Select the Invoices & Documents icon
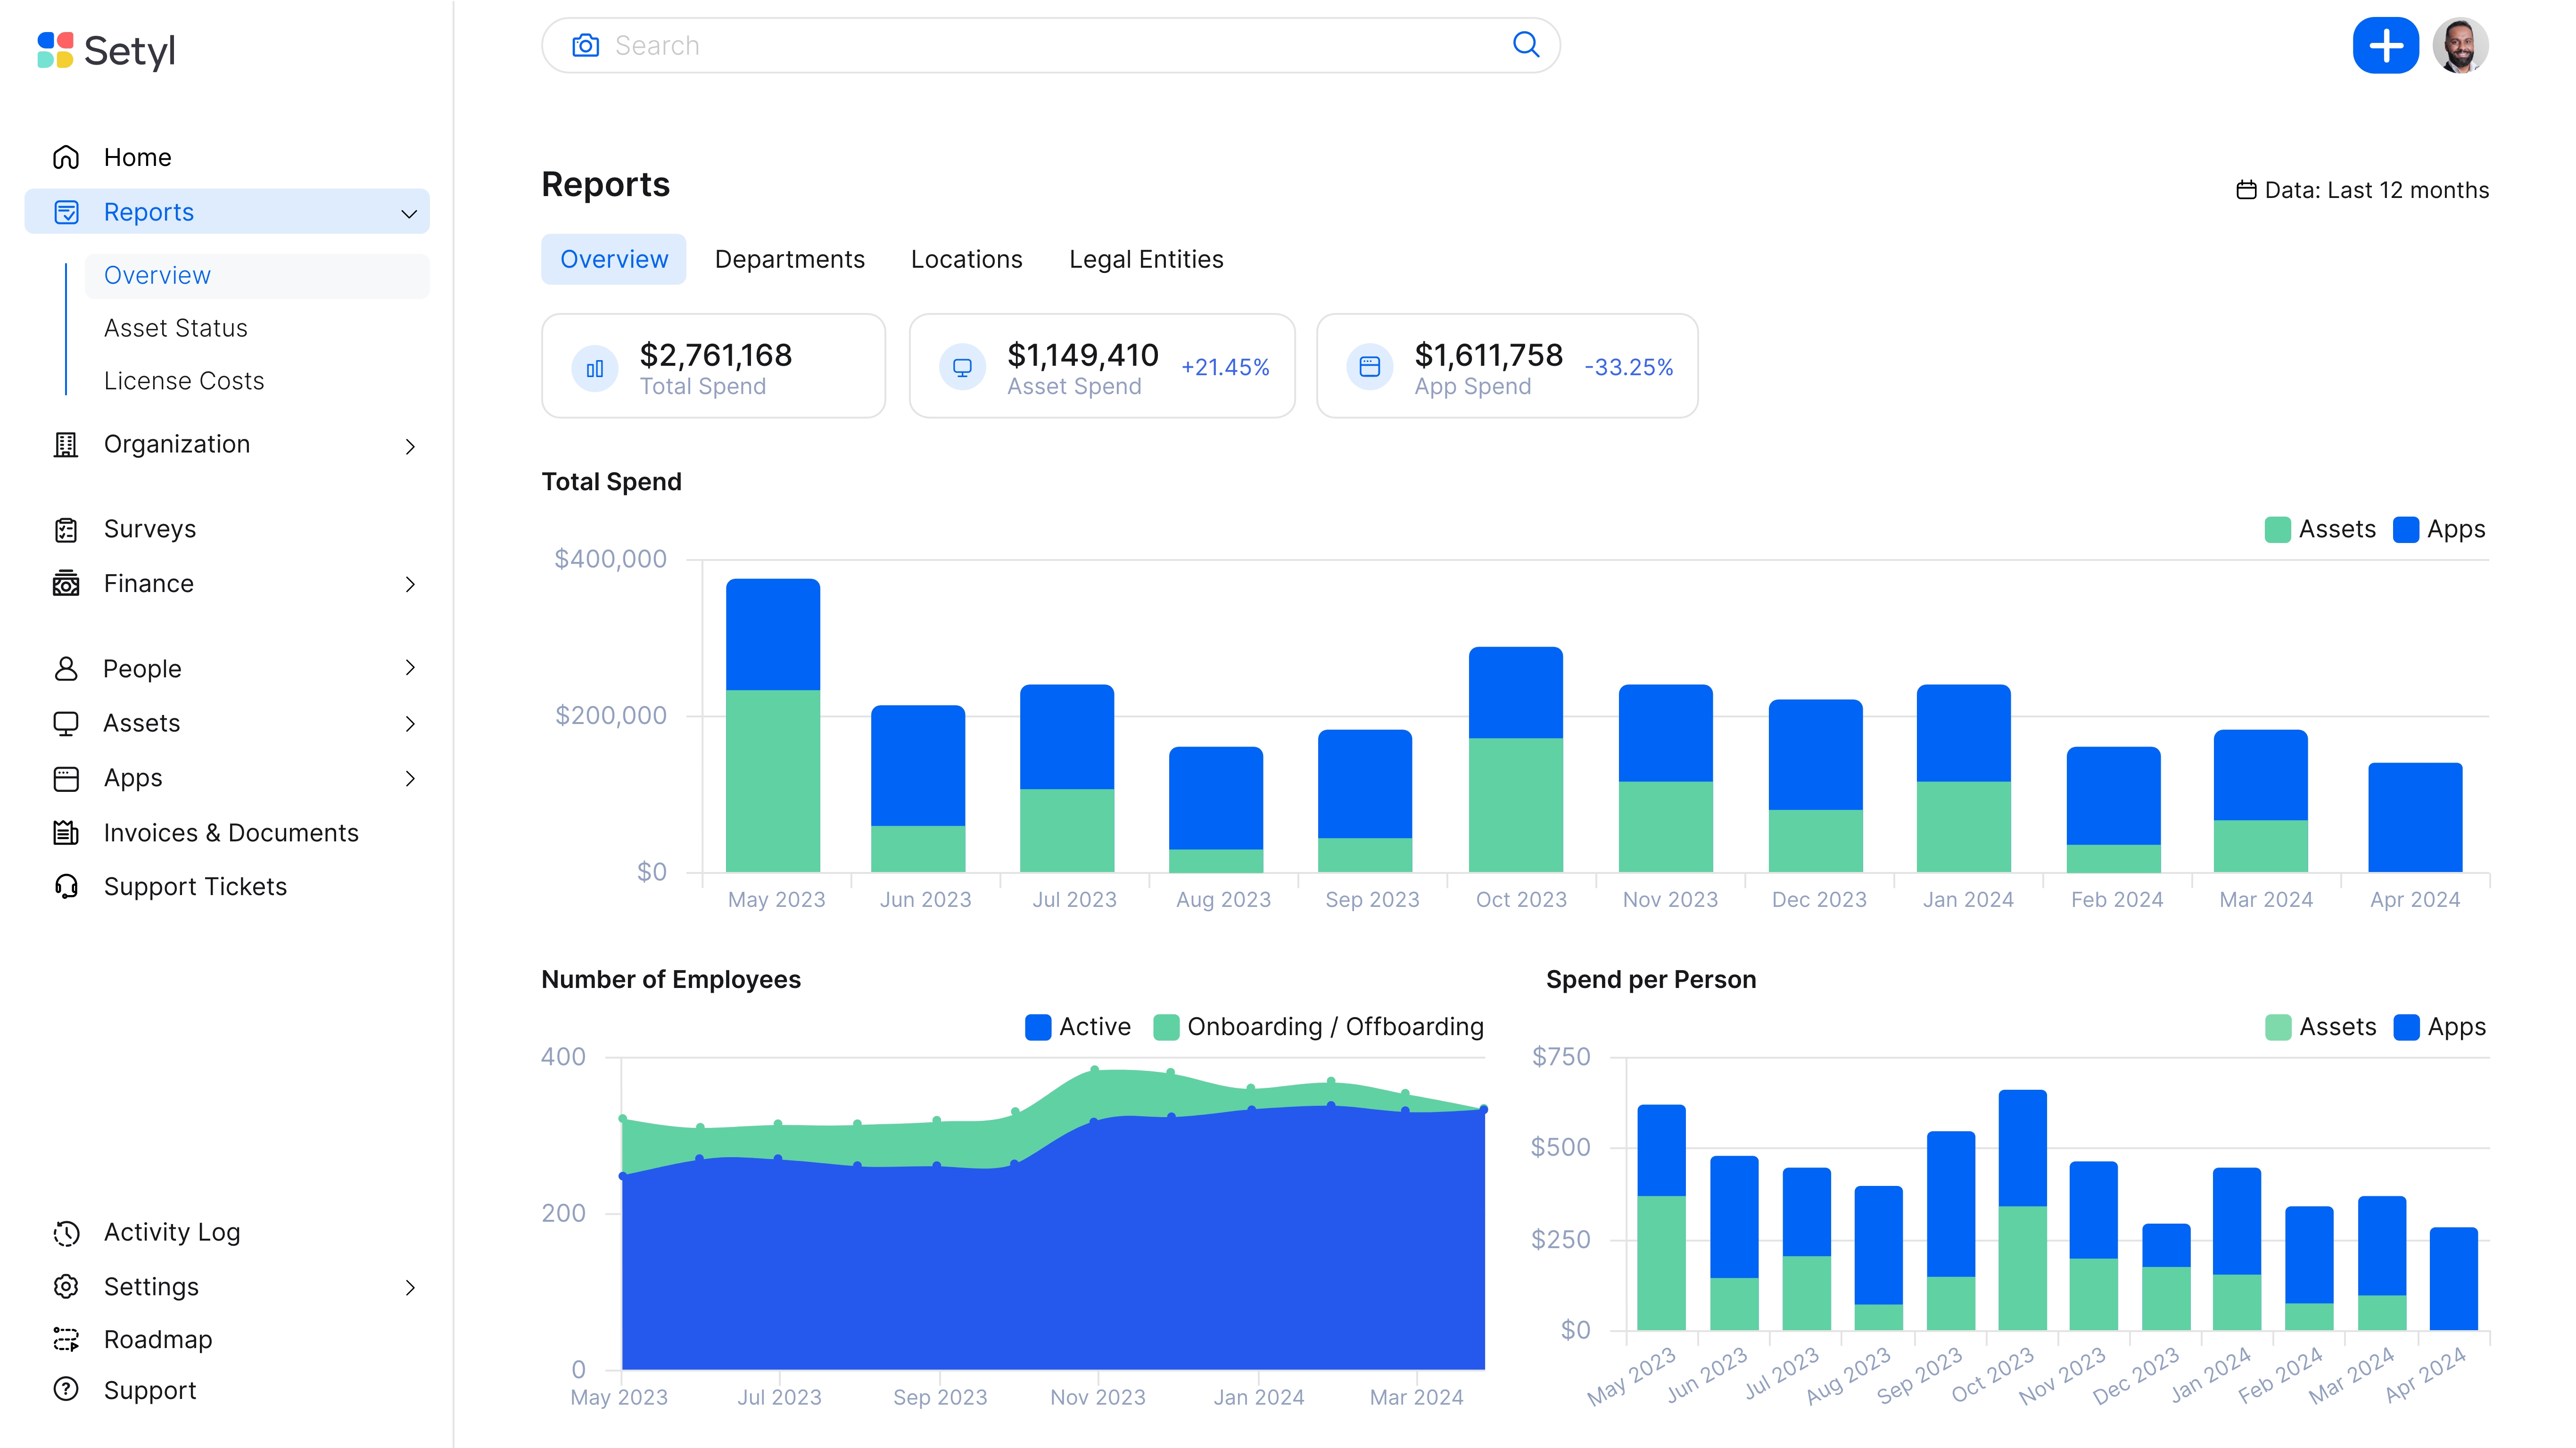 coord(65,832)
